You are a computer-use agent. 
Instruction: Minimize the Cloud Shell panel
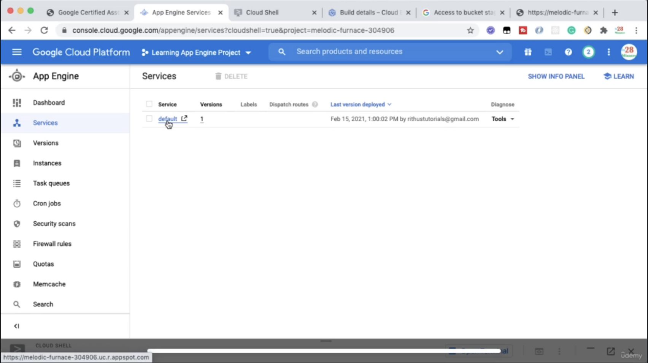click(591, 349)
